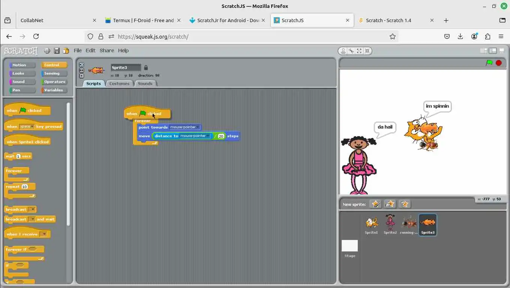The width and height of the screenshot is (510, 288).
Task: Click the divisor value 20 field
Action: (221, 136)
